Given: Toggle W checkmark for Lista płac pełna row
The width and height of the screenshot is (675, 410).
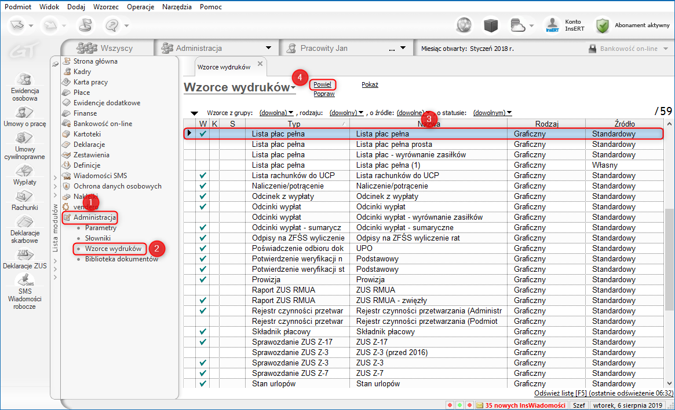Looking at the screenshot, I should click(202, 134).
